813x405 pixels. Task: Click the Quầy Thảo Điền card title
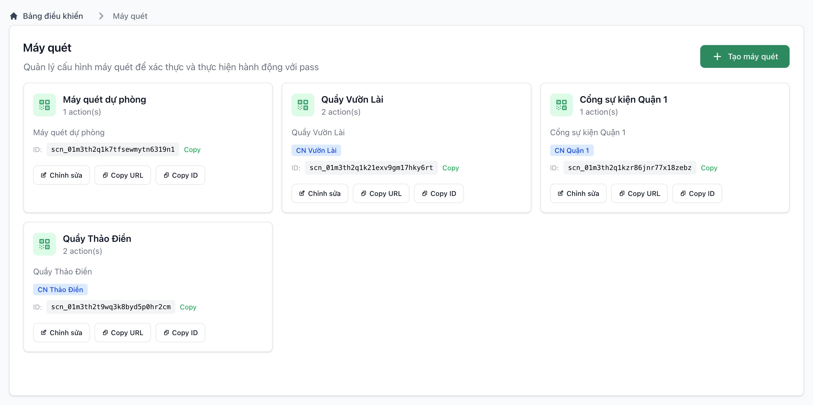[97, 238]
